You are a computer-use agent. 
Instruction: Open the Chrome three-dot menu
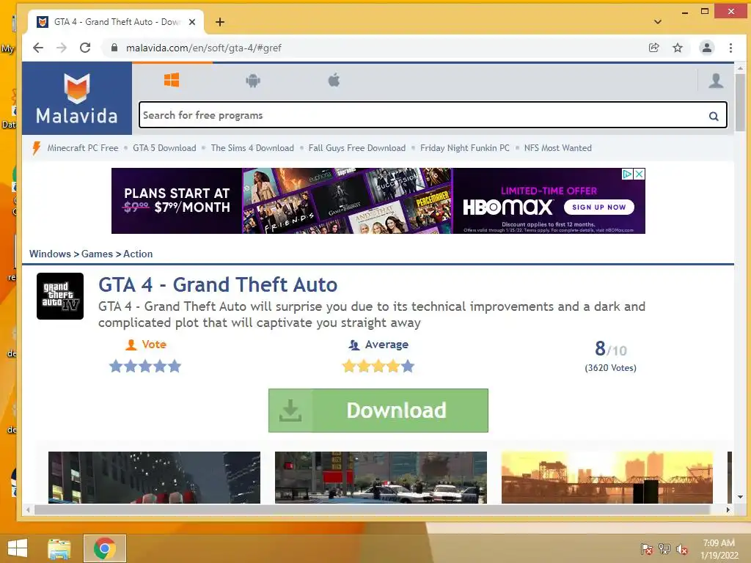click(x=730, y=48)
